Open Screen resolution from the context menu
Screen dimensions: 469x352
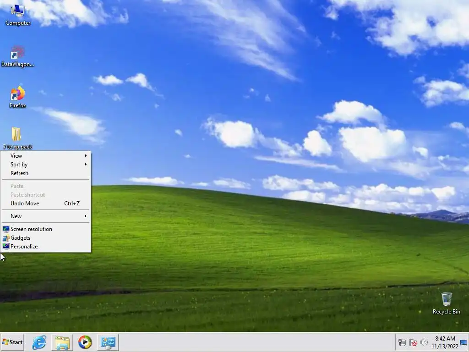(46, 229)
